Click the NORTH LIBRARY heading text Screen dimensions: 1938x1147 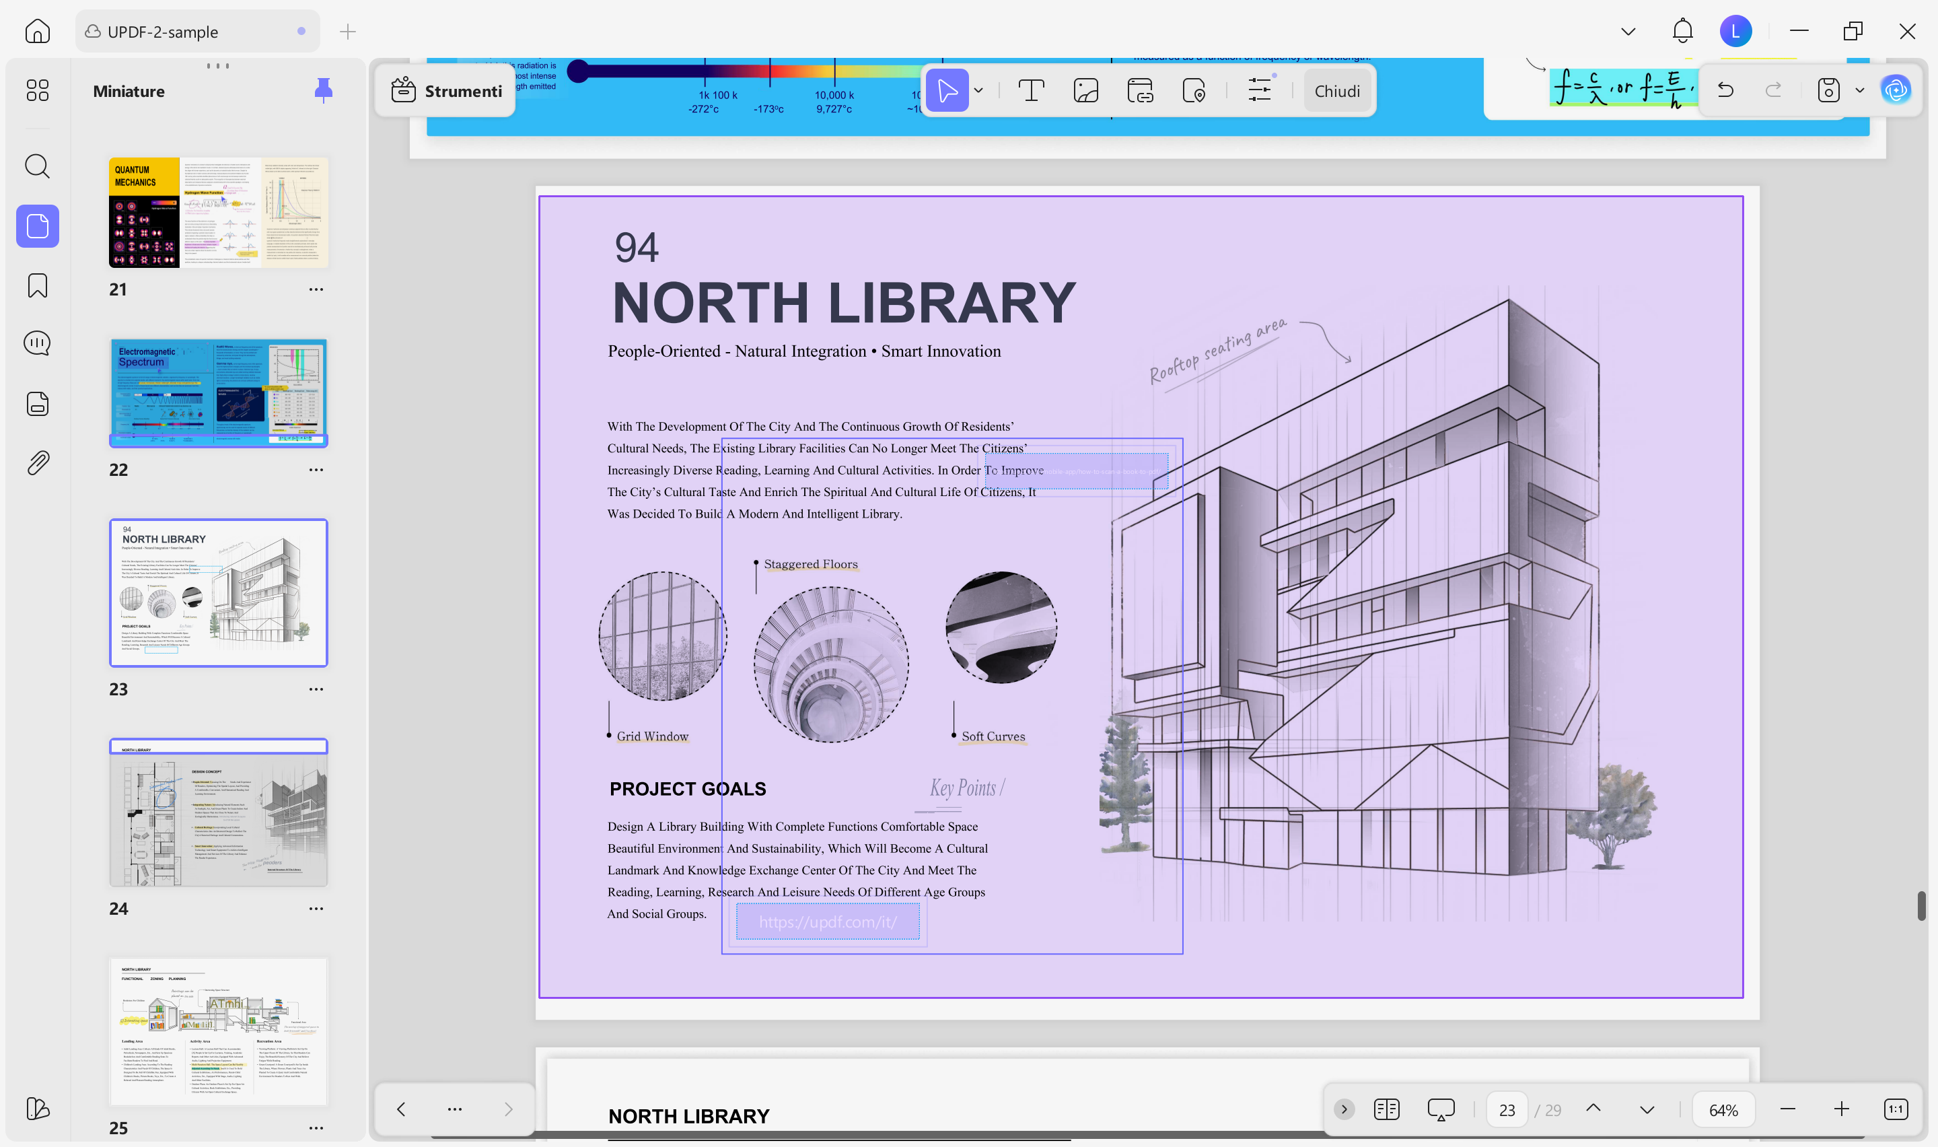tap(843, 303)
